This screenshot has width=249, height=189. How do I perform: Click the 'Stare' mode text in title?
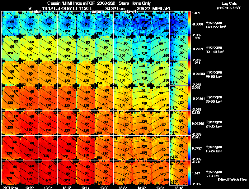click(x=124, y=3)
